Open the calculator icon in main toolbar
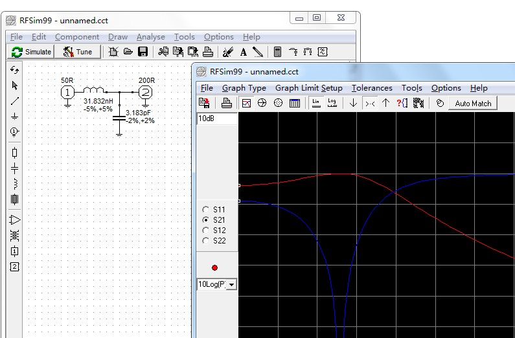This screenshot has height=338, width=515. 277,52
